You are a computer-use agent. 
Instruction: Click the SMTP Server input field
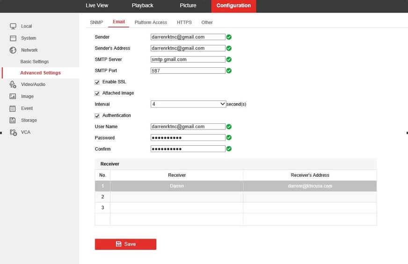pos(188,59)
